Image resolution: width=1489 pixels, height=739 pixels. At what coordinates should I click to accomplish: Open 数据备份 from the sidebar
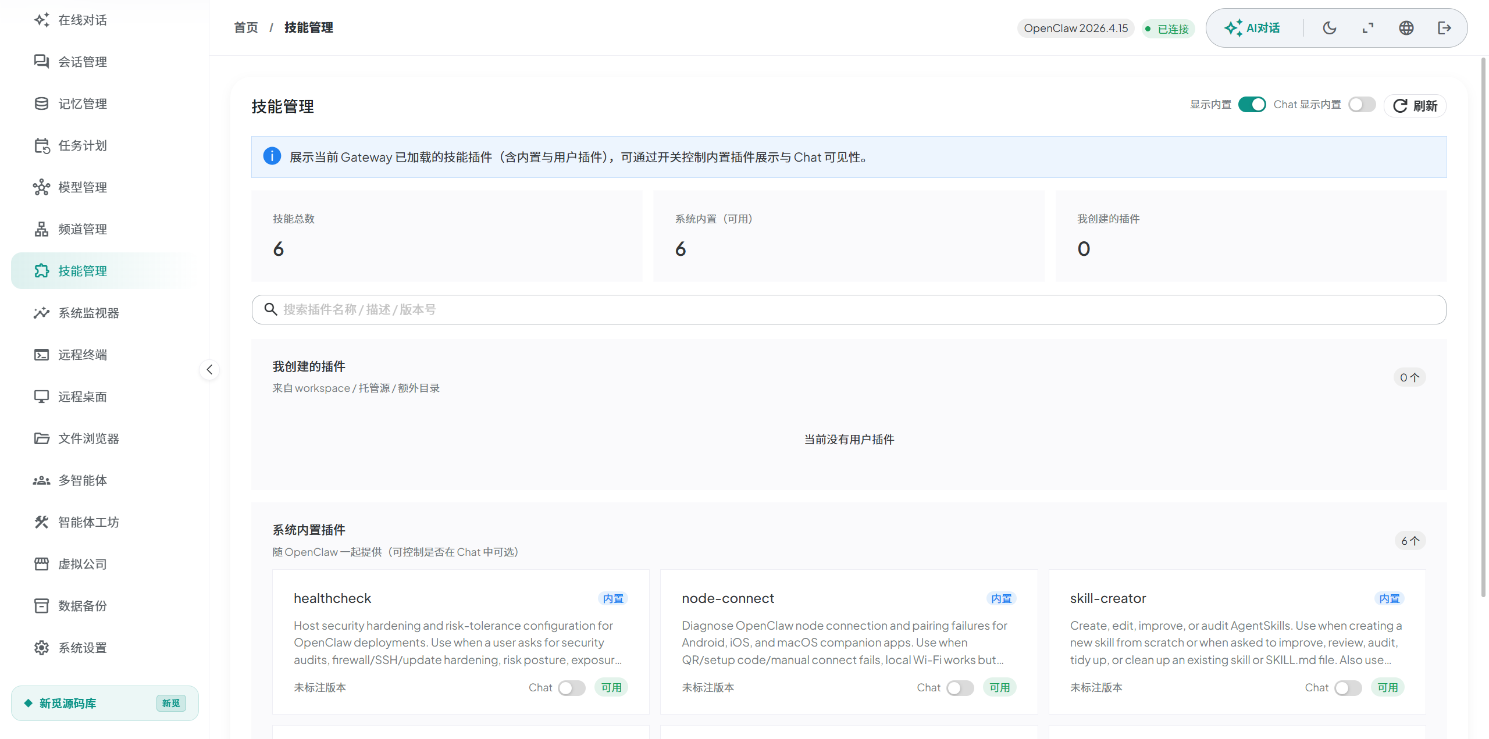[82, 605]
